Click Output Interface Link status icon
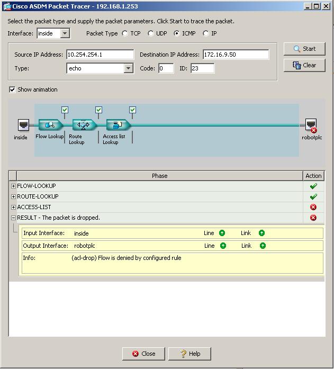 pyautogui.click(x=263, y=246)
